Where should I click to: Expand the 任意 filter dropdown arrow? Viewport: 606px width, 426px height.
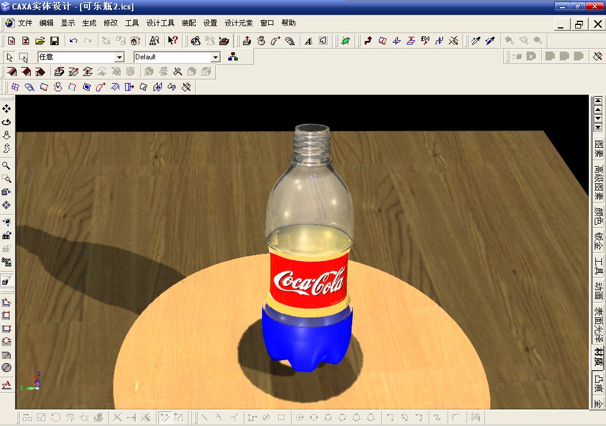[119, 57]
